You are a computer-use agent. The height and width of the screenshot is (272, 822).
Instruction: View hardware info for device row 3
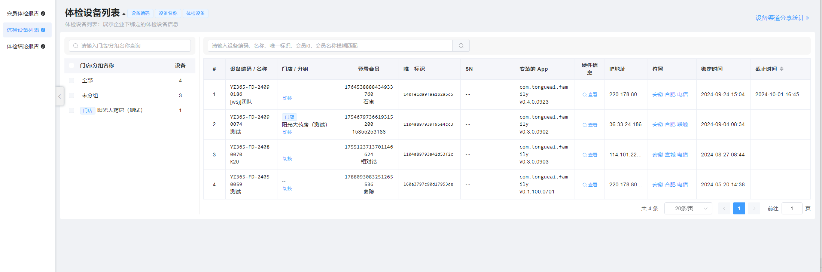pos(590,155)
